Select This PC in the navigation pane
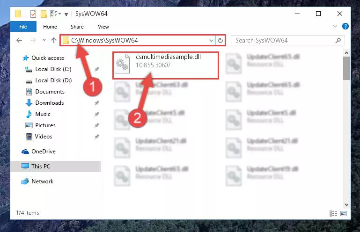The height and width of the screenshot is (232, 360). point(55,167)
